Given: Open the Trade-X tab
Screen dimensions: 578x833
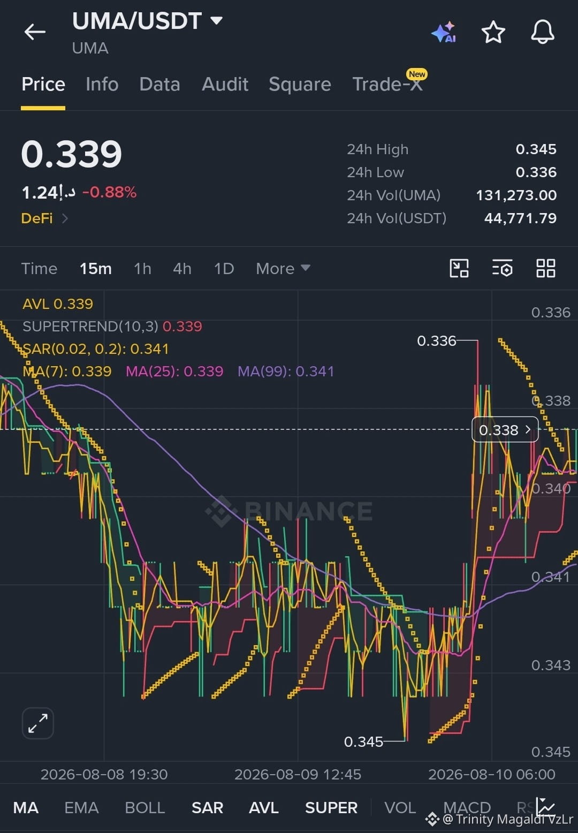Looking at the screenshot, I should tap(387, 84).
